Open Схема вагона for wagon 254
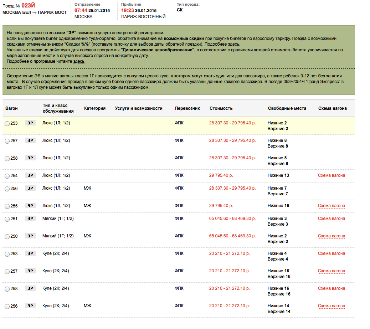 pos(331,175)
